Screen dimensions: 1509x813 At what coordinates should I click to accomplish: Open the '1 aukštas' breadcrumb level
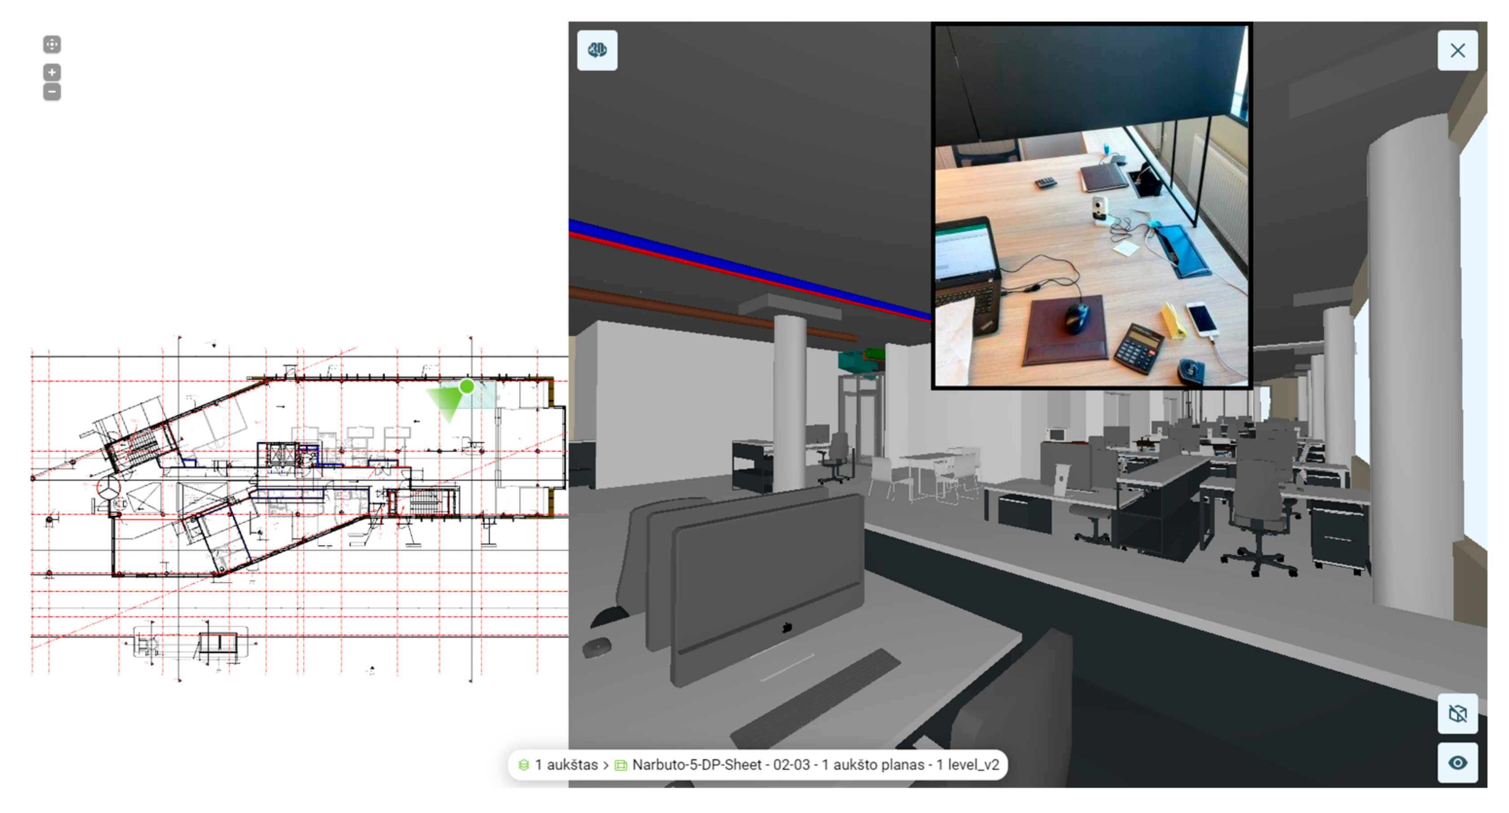[566, 765]
